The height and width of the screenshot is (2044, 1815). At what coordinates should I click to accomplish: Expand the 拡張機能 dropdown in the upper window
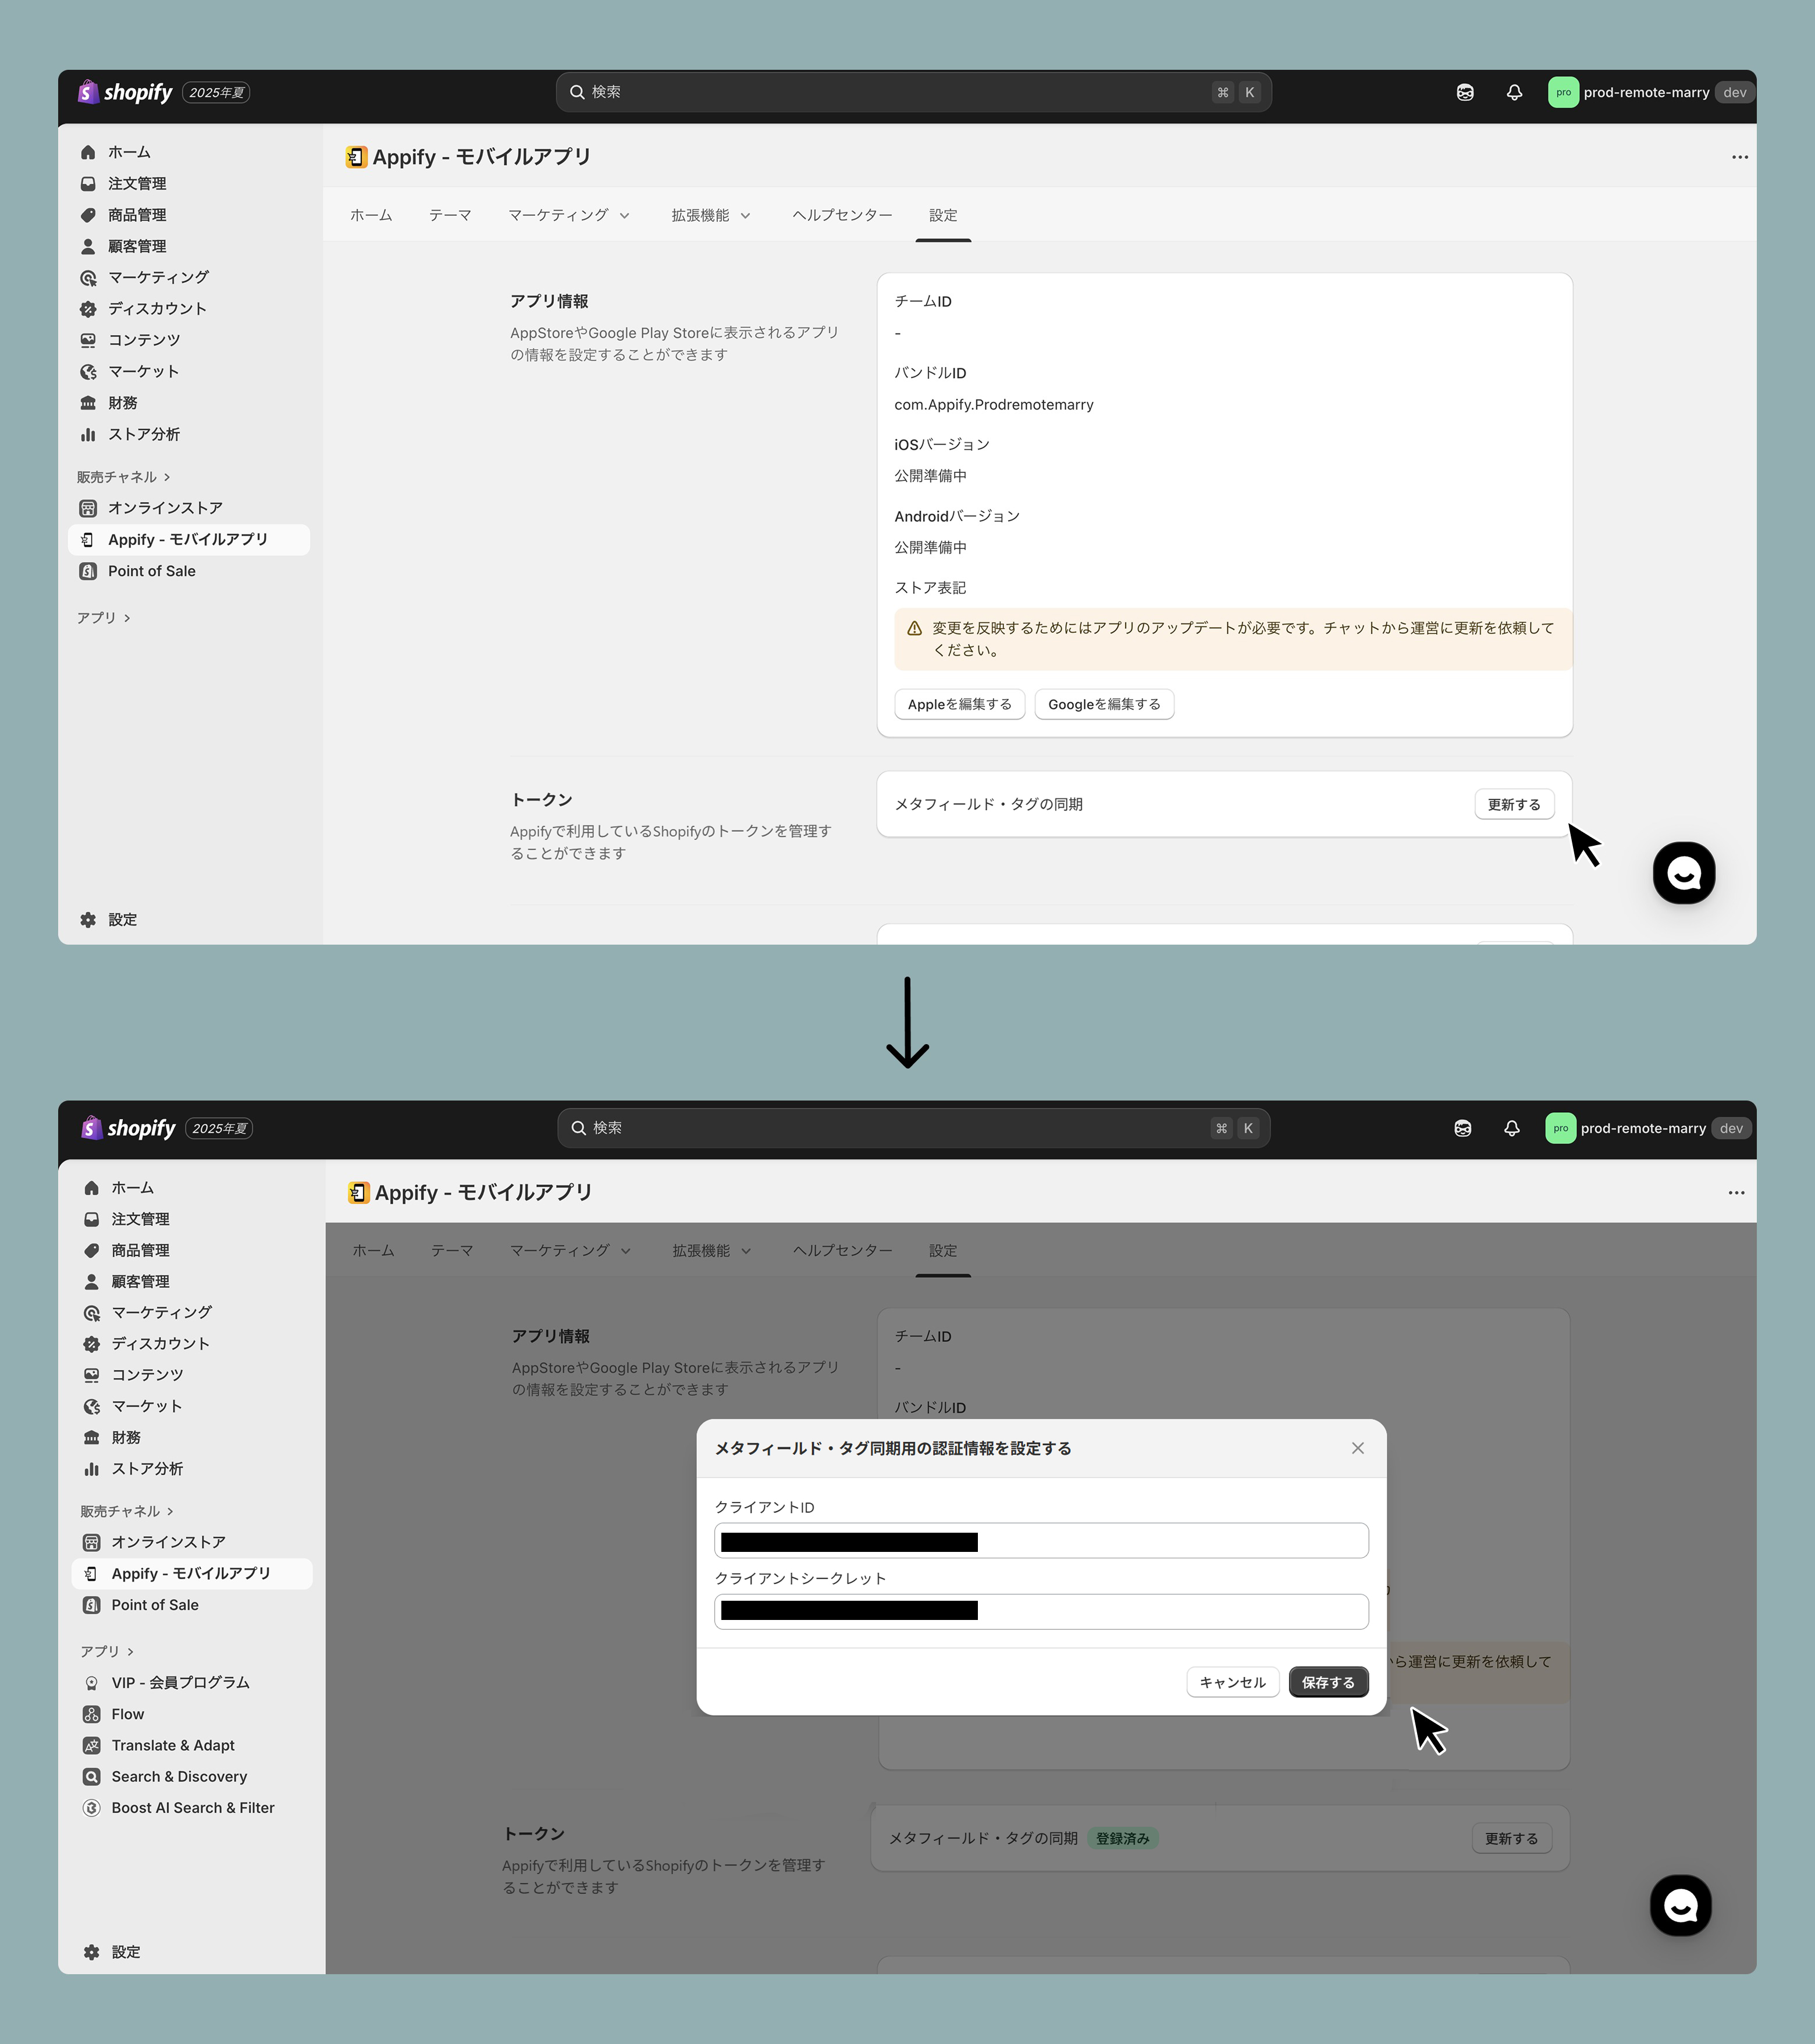pyautogui.click(x=745, y=216)
